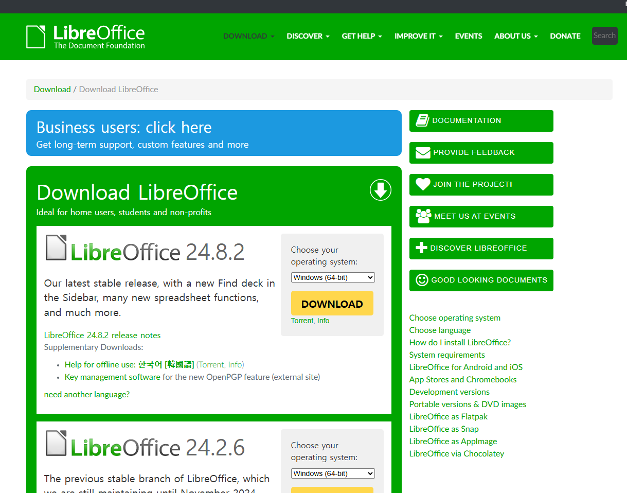Screen dimensions: 627x493
Task: Open the DONATE page
Action: [565, 36]
